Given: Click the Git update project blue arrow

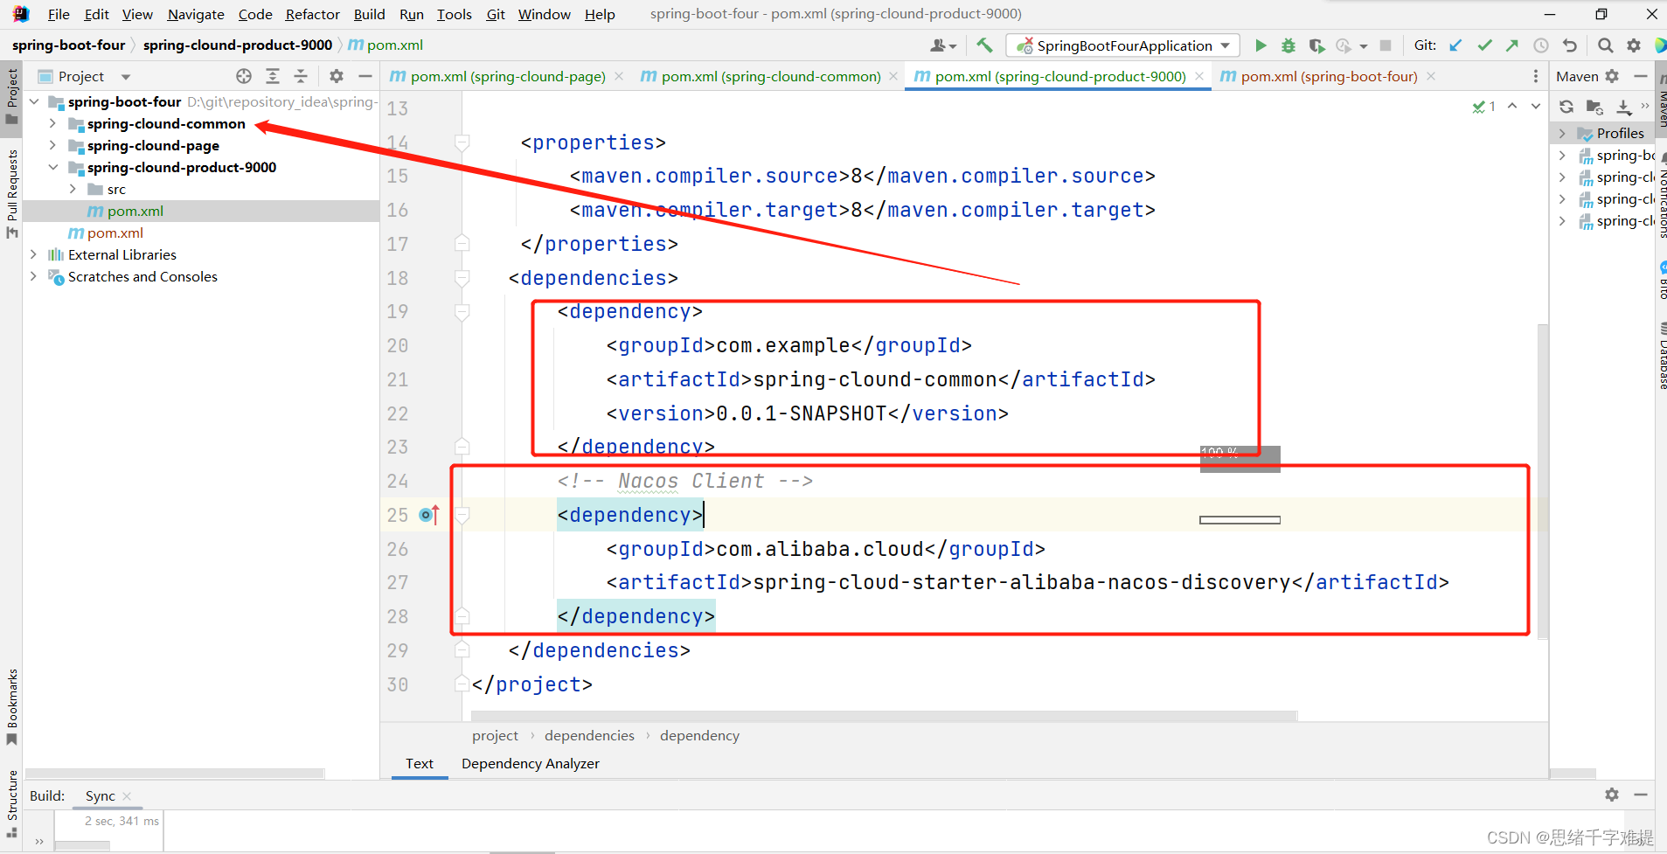Looking at the screenshot, I should click(x=1455, y=45).
